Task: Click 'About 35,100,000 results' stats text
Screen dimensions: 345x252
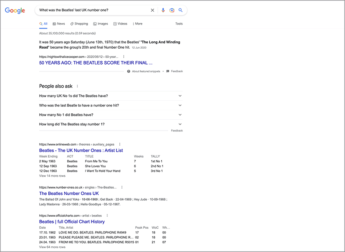Action: (x=67, y=34)
